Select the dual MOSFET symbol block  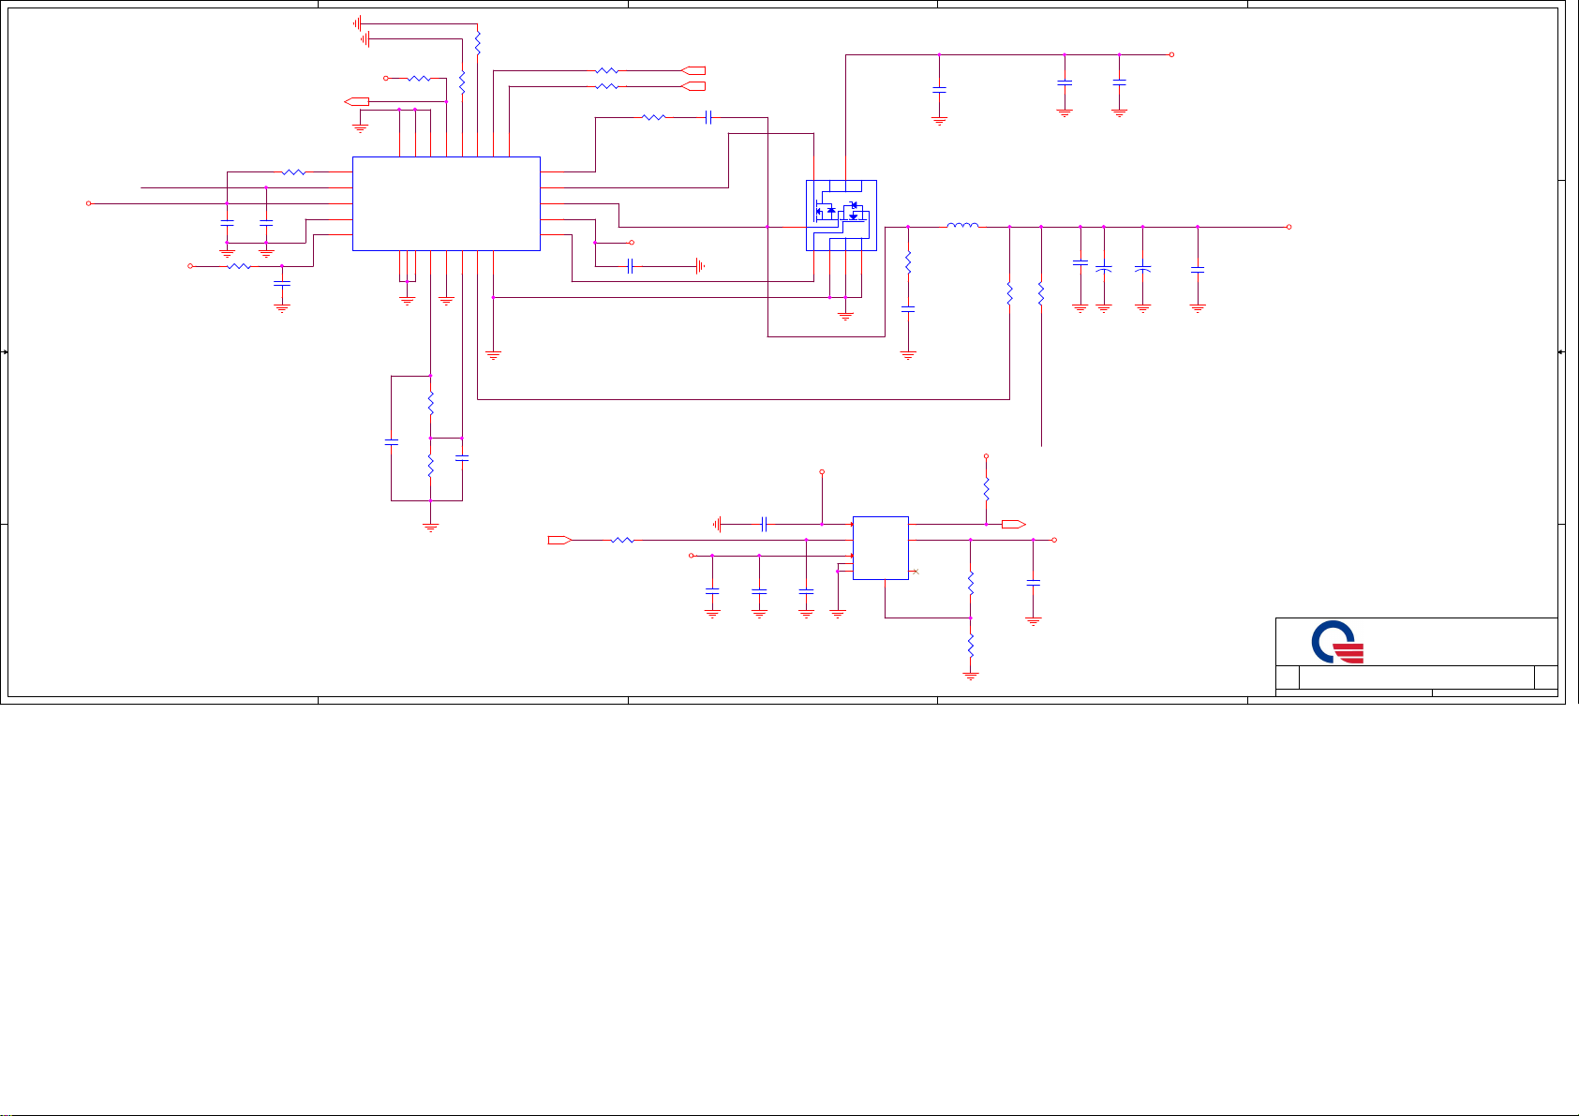(842, 216)
